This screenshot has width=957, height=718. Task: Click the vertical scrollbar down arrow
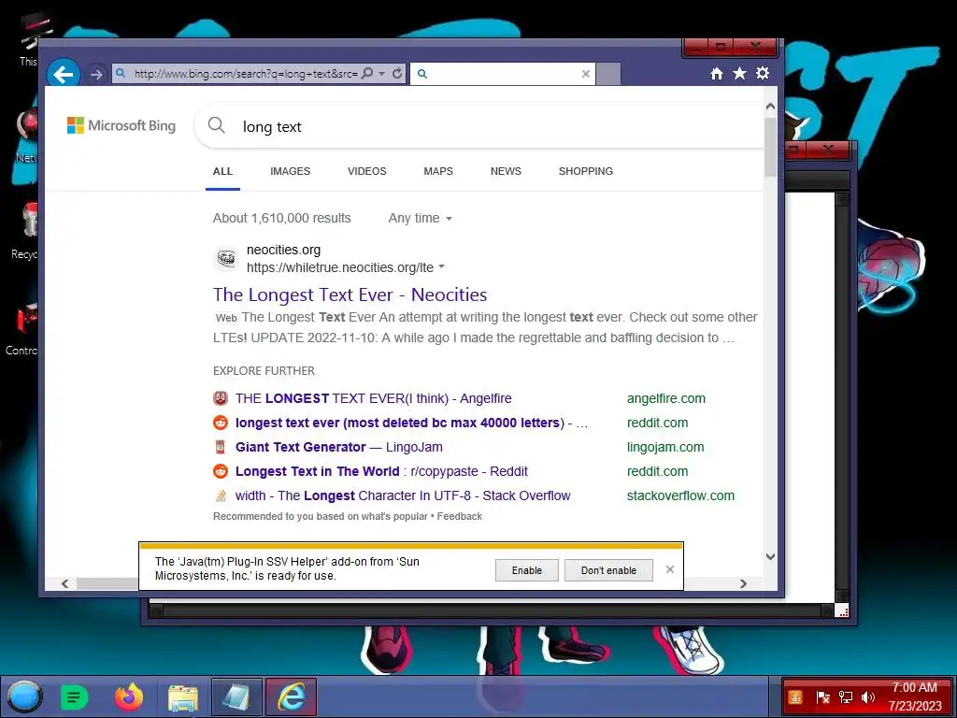pyautogui.click(x=770, y=556)
